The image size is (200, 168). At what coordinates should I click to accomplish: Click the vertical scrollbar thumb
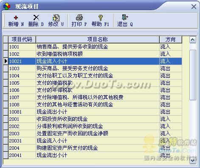tap(193, 75)
